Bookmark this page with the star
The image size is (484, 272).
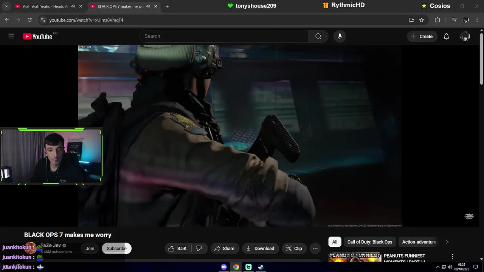(x=422, y=20)
